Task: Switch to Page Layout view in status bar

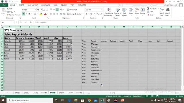Action: [152, 96]
